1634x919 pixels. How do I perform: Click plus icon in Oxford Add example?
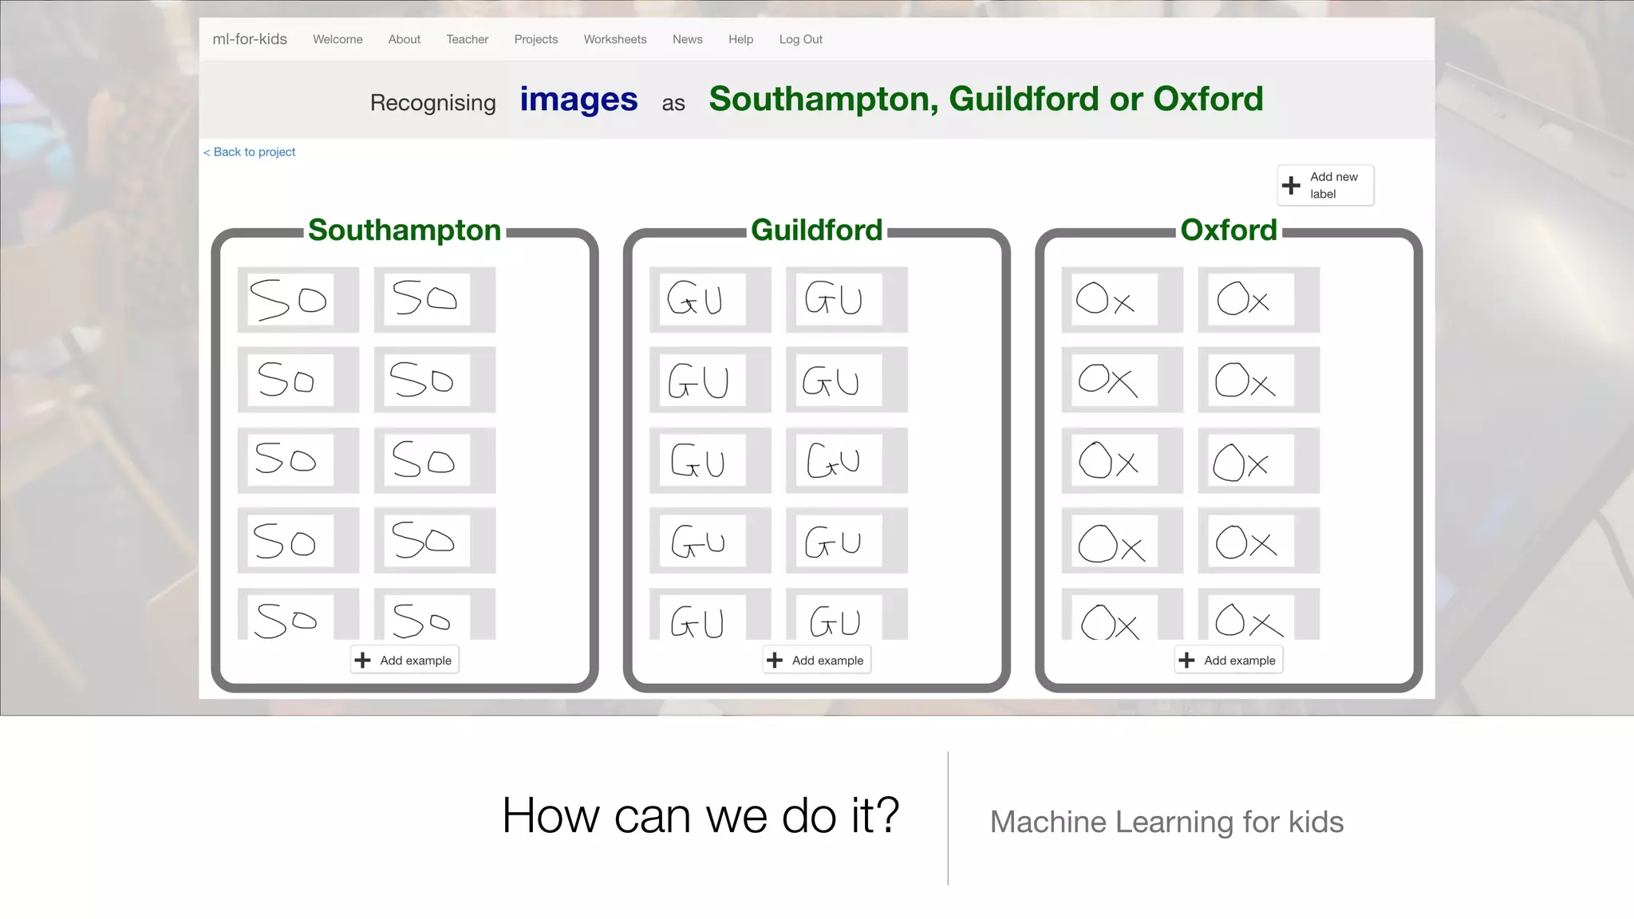click(x=1187, y=660)
